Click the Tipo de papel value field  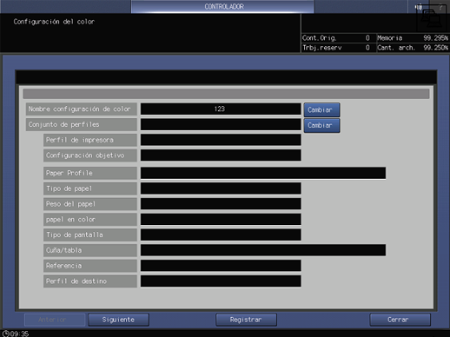(x=221, y=188)
